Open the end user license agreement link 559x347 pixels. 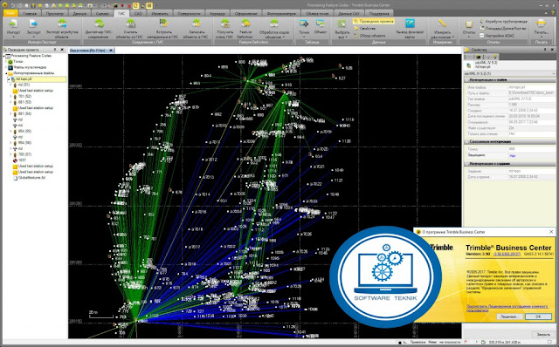pos(507,308)
